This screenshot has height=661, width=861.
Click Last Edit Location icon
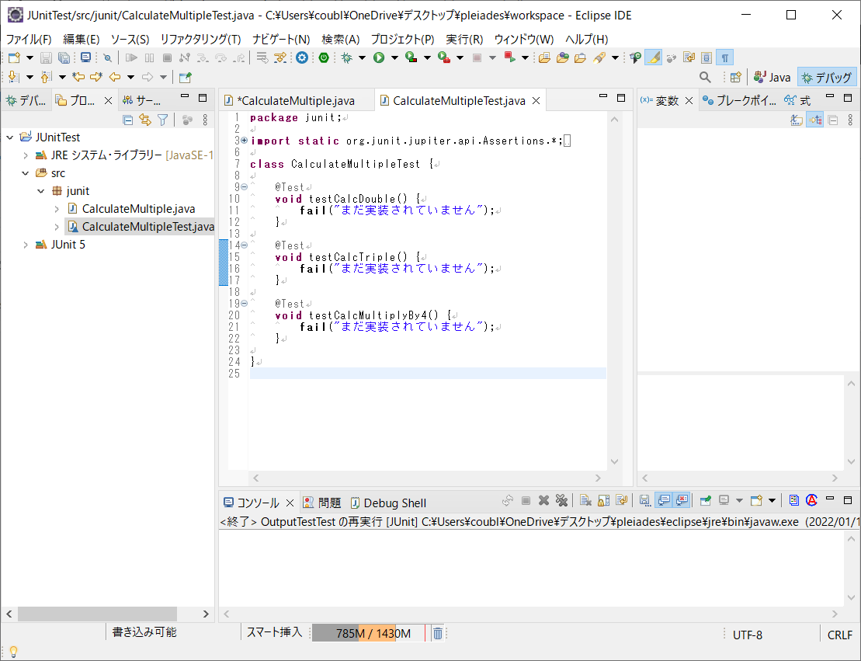78,78
